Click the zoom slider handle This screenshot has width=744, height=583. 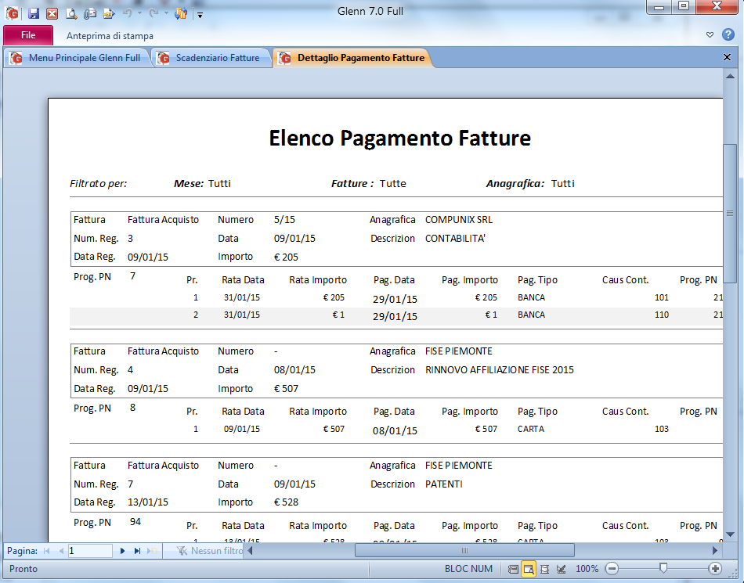pos(663,568)
